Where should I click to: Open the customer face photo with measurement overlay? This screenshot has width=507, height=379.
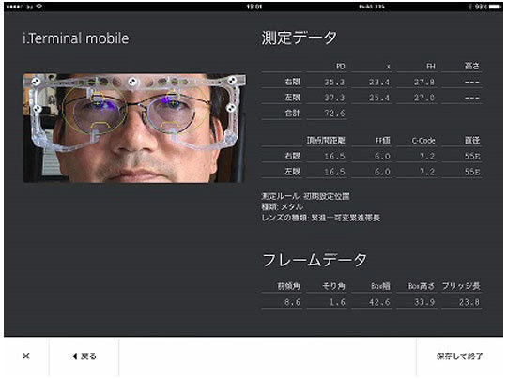tap(134, 128)
